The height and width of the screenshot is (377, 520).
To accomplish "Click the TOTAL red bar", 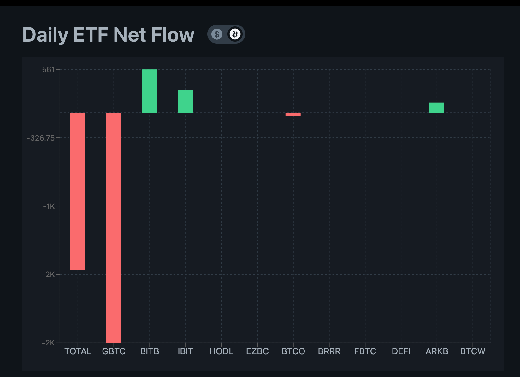I will 78,191.
